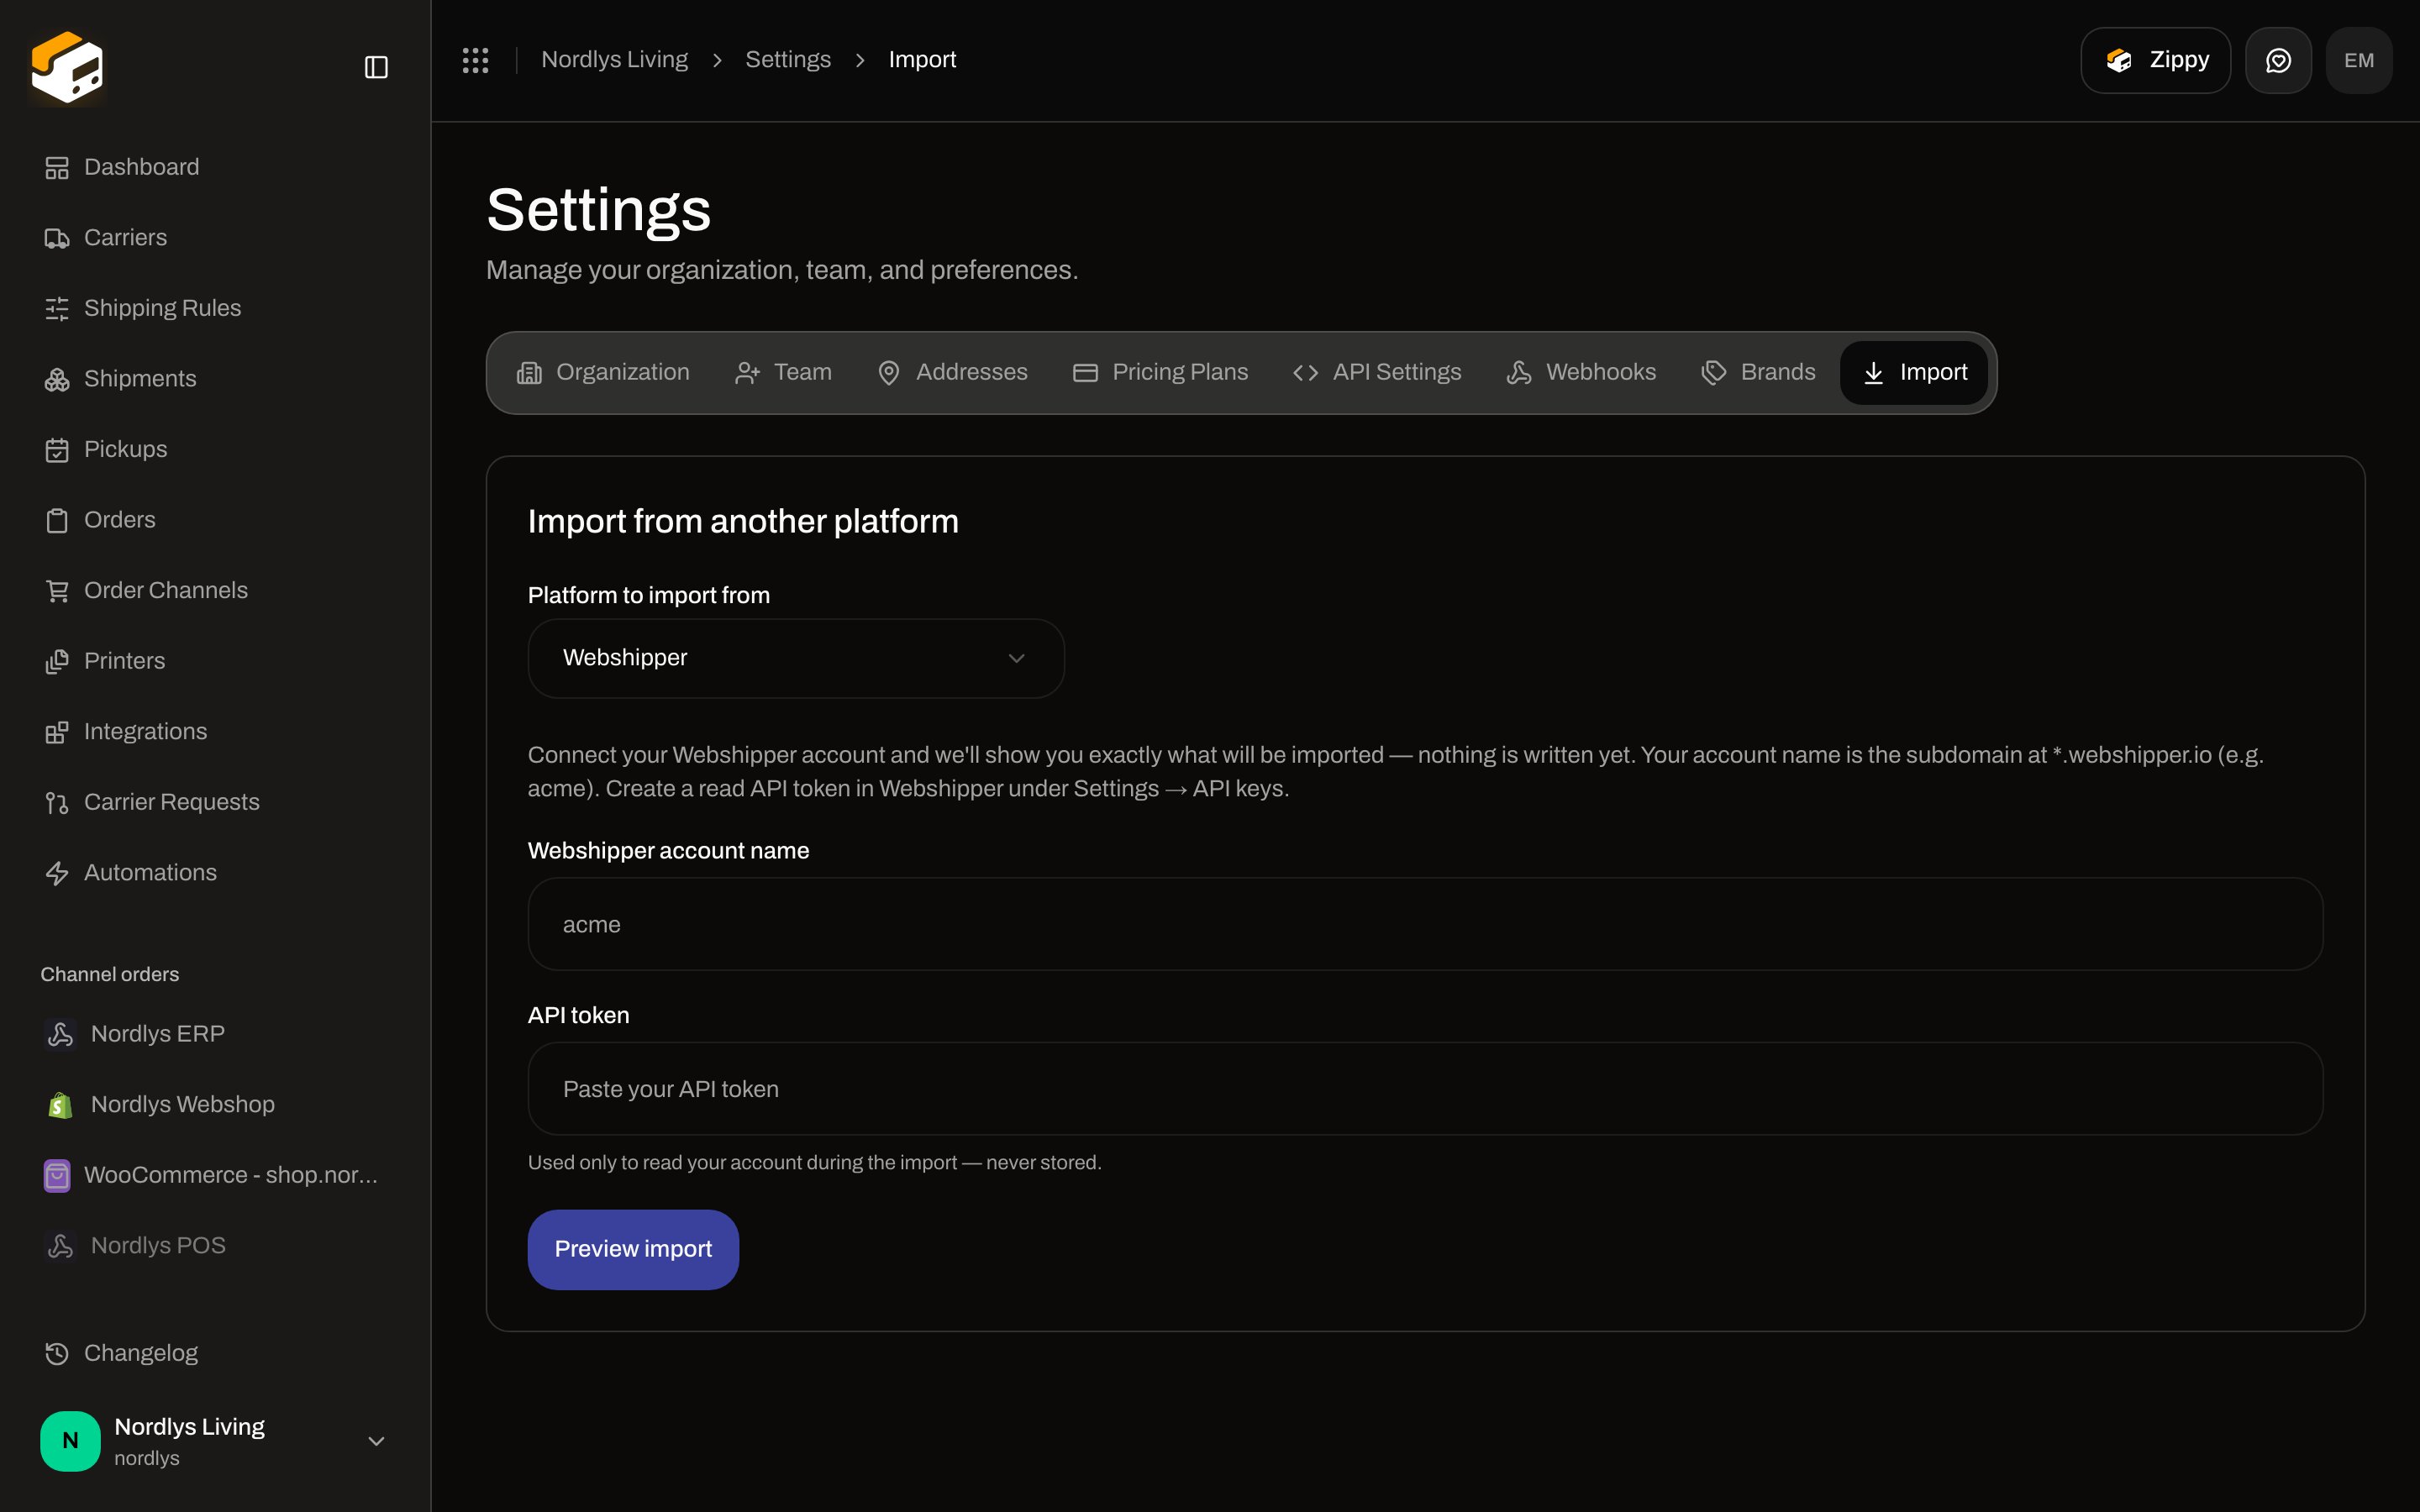Click the Order Channels cart icon

point(57,591)
